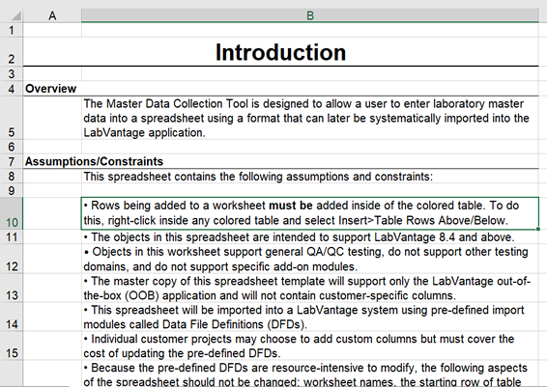Click empty cell B3
The image size is (547, 387).
310,73
